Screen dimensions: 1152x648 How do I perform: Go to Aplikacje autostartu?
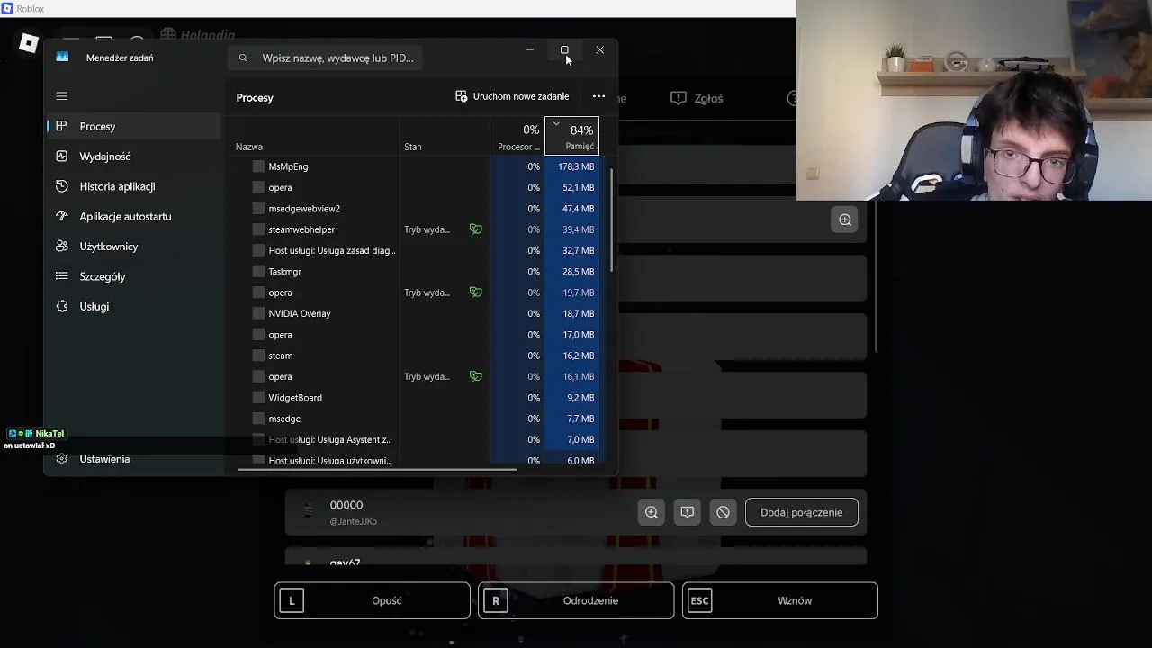[x=133, y=216]
